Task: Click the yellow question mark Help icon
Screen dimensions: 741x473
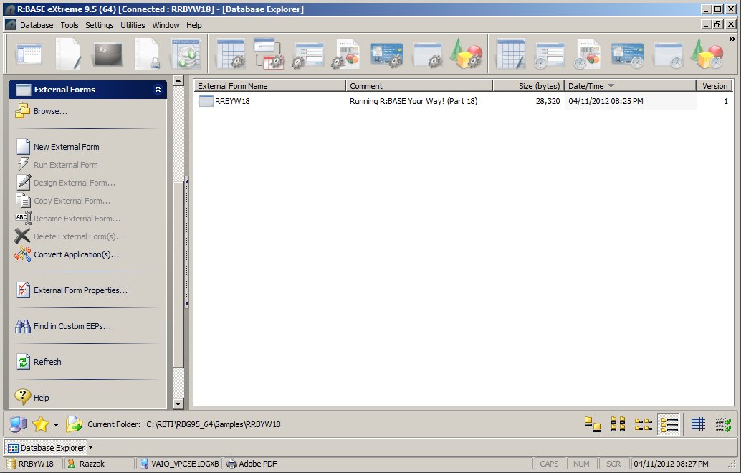Action: (23, 397)
